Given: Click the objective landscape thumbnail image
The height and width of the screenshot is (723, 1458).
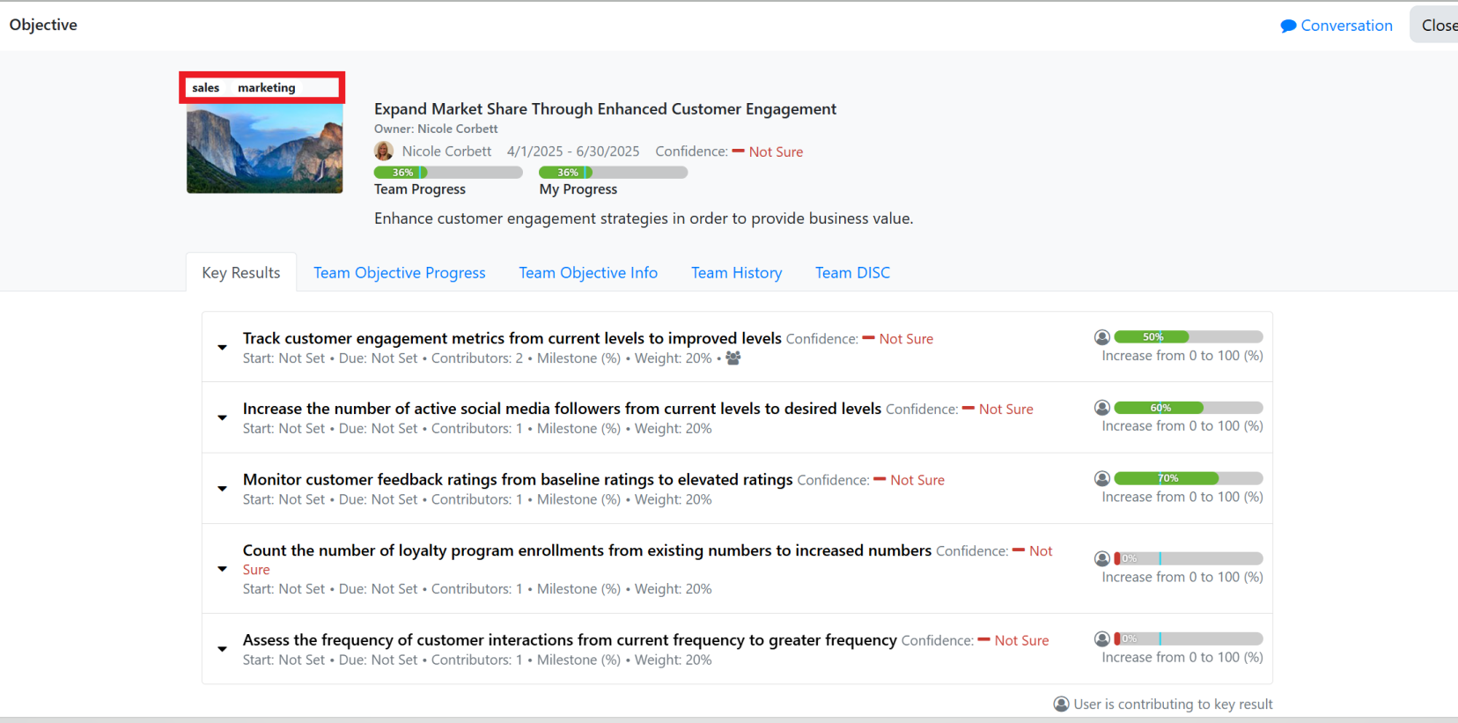Looking at the screenshot, I should [265, 148].
